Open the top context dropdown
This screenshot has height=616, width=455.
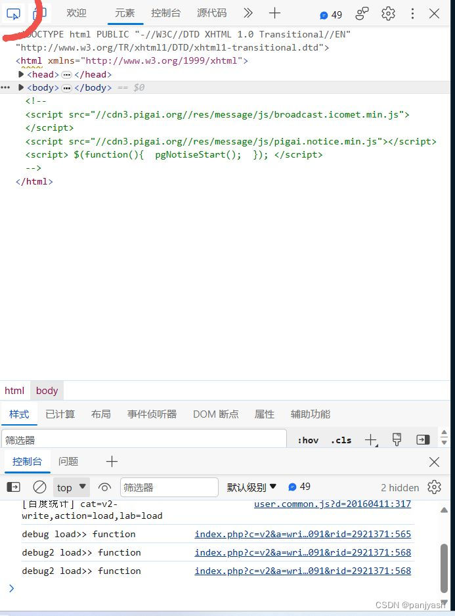click(72, 487)
